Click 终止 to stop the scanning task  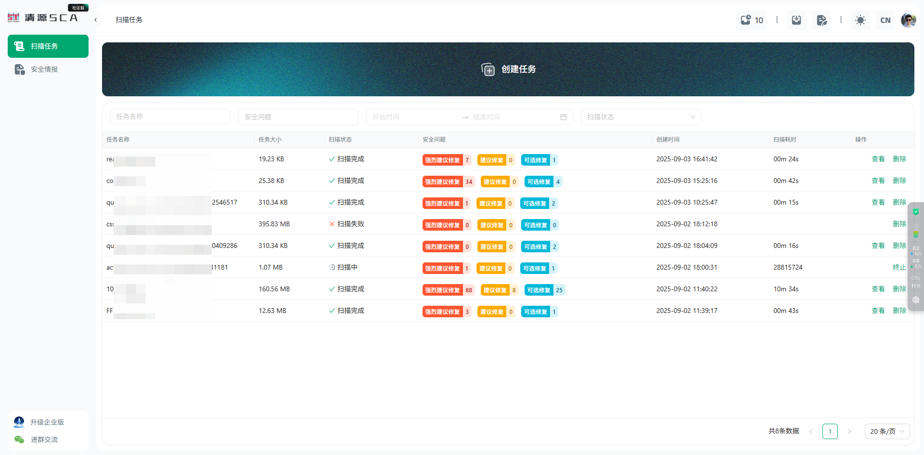(899, 267)
